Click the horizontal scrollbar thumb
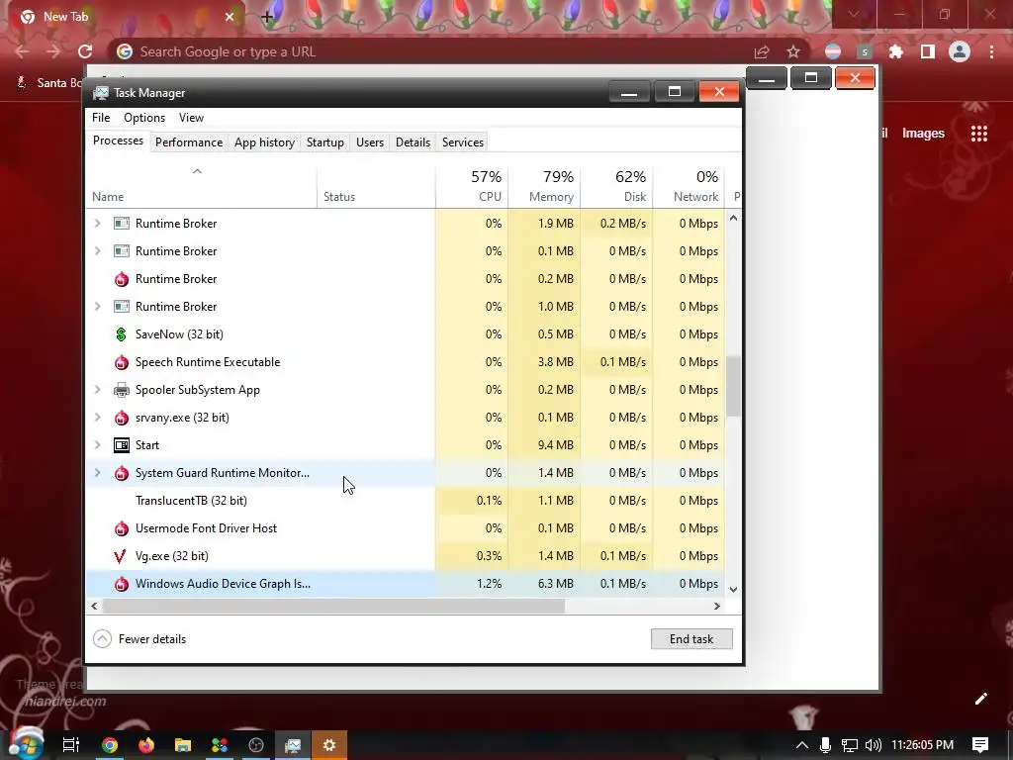1013x760 pixels. click(333, 607)
